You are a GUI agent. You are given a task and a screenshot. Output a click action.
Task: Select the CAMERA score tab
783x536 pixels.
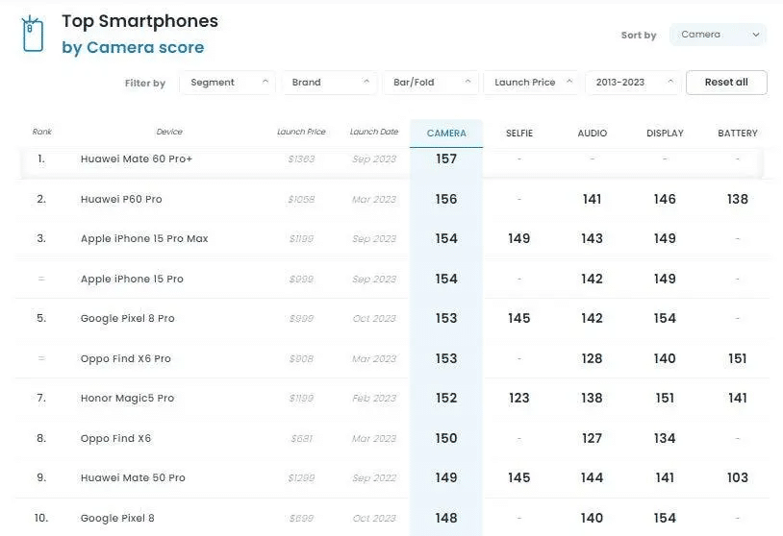pos(446,134)
